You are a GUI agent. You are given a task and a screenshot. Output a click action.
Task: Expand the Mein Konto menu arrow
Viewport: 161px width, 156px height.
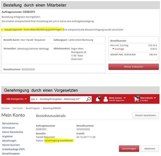pos(124,98)
